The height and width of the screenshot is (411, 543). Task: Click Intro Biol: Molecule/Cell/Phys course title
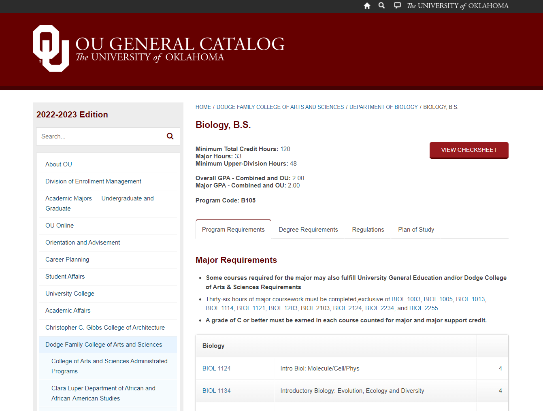pyautogui.click(x=320, y=368)
